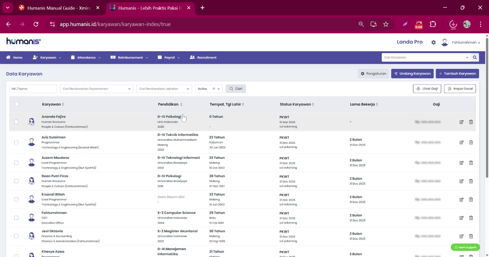Tick the checkbox for Ananda Fajira
Screen dimensions: 489x257
pos(16,122)
